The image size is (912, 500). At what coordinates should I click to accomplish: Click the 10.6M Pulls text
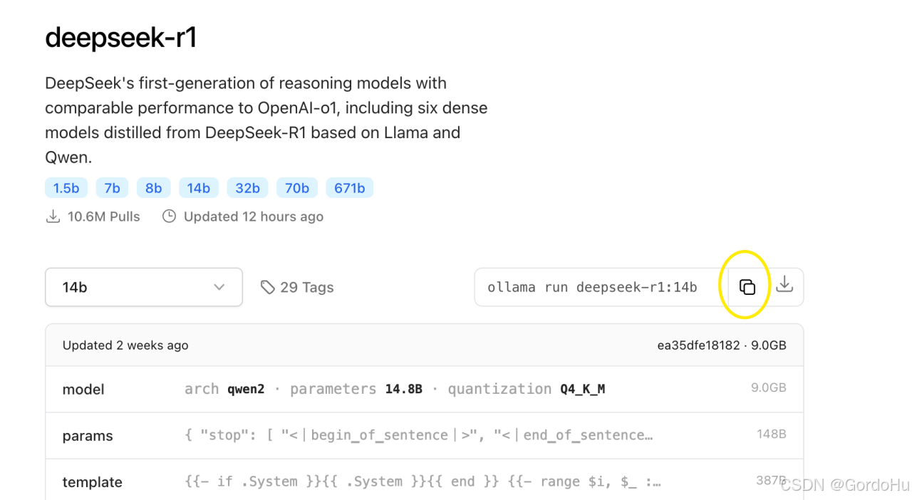[104, 217]
